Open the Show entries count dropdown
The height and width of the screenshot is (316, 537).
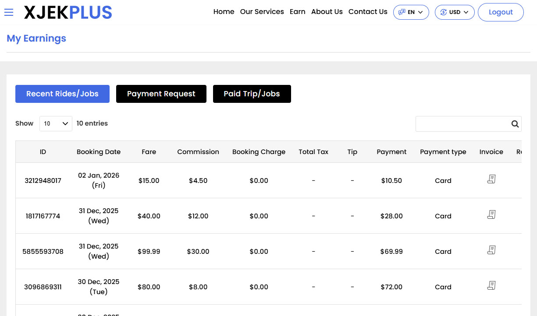[56, 124]
